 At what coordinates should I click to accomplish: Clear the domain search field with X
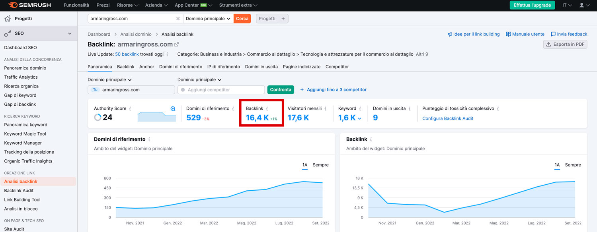point(178,19)
